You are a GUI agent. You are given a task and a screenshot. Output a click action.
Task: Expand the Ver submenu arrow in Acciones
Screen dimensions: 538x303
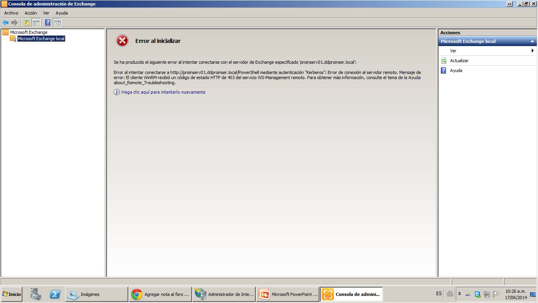pos(532,51)
